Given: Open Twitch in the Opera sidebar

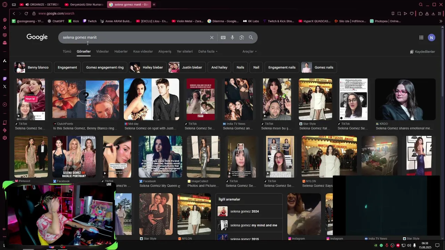Looking at the screenshot, I should (5, 79).
